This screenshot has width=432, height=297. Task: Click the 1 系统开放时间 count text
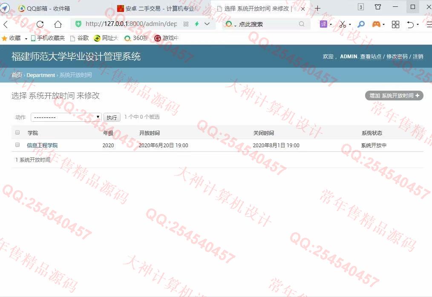pyautogui.click(x=33, y=160)
